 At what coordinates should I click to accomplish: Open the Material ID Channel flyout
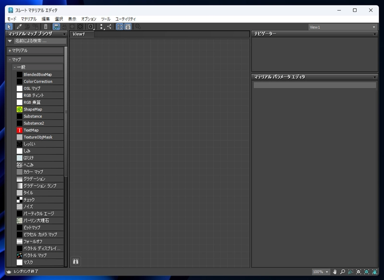(91, 27)
